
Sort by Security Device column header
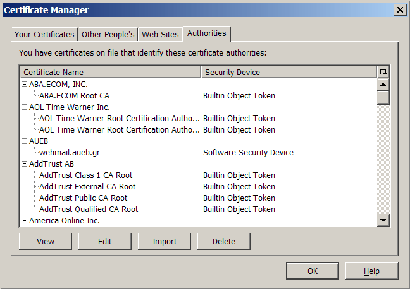pos(289,72)
